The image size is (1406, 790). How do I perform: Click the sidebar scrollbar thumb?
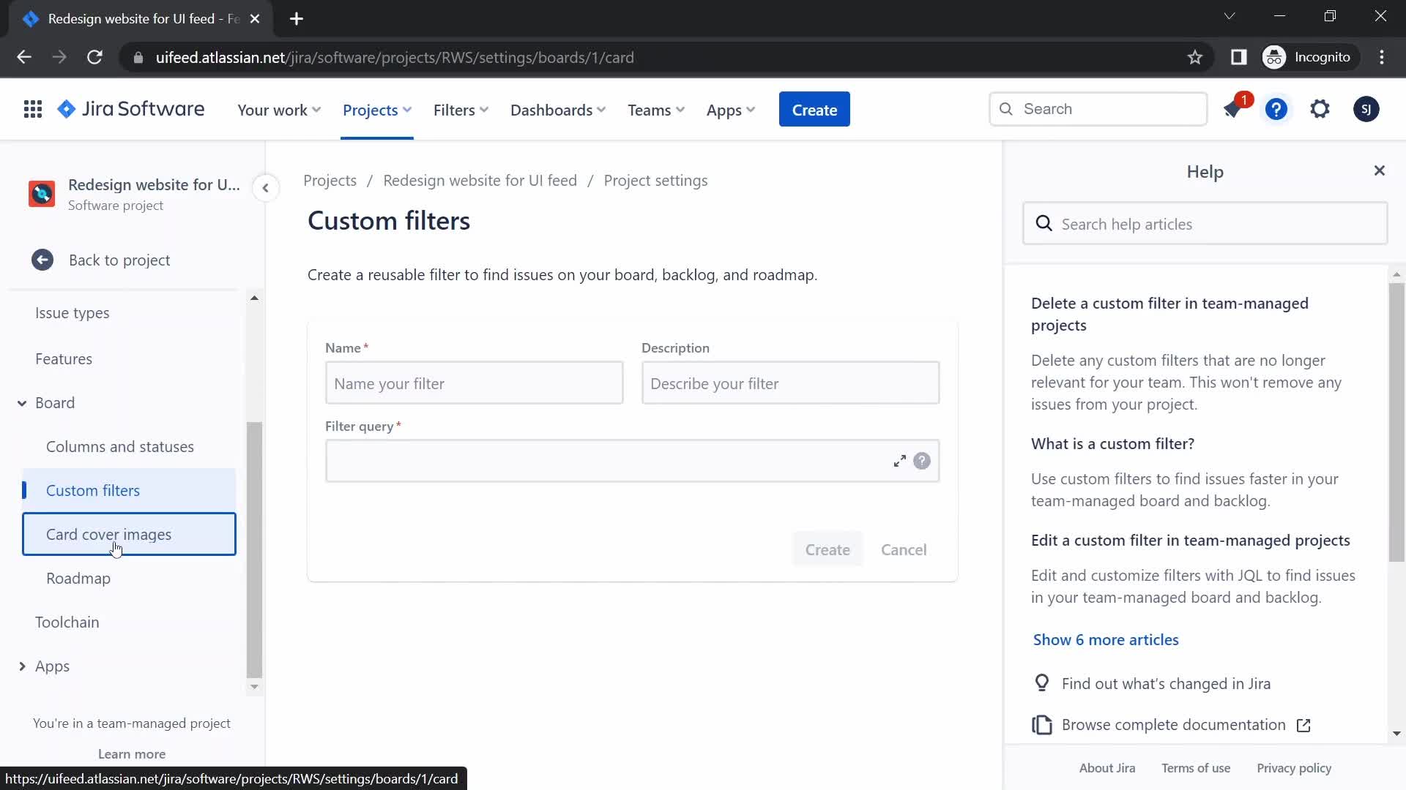[254, 550]
